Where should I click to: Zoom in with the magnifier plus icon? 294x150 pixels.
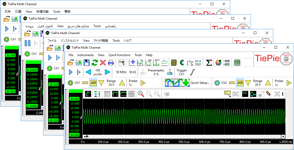tap(141, 94)
